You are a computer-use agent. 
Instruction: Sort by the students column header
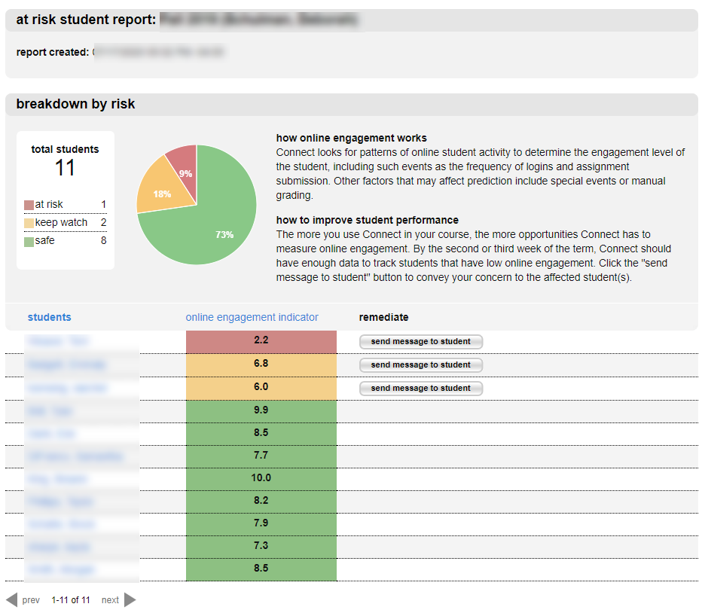[50, 317]
